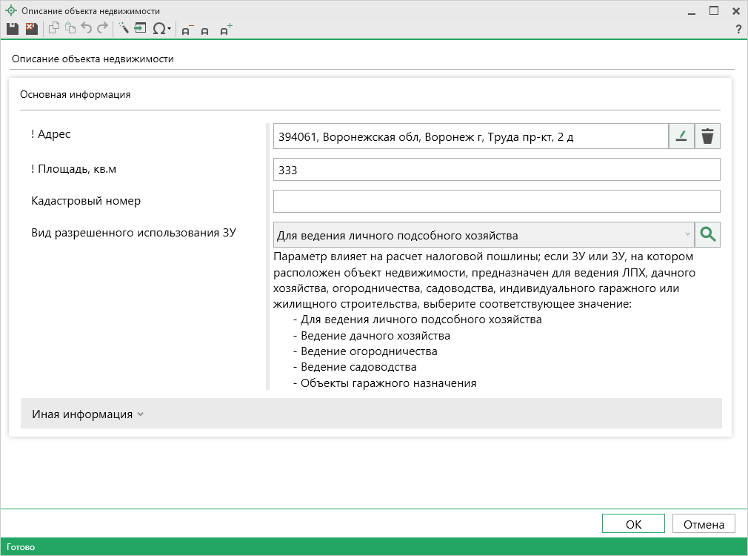Click hint line 'Объекты гаражного назначения'
Screen dimensions: 748x556
pos(388,383)
